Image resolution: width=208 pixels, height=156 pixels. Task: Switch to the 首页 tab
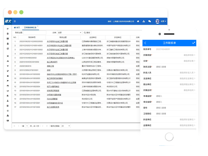[17, 28]
